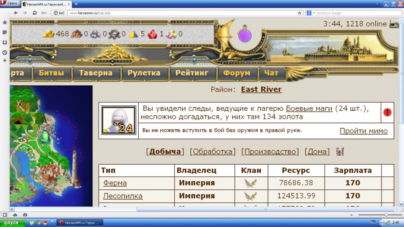Open the Таверна menu
Viewport: 404px width, 227px height.
pos(96,73)
